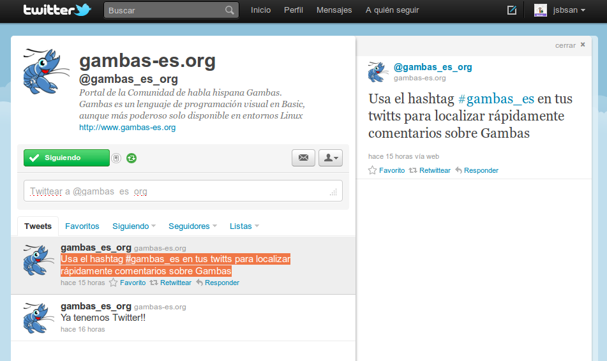Click the star icon in detail pane
Image resolution: width=607 pixels, height=361 pixels.
(x=372, y=170)
